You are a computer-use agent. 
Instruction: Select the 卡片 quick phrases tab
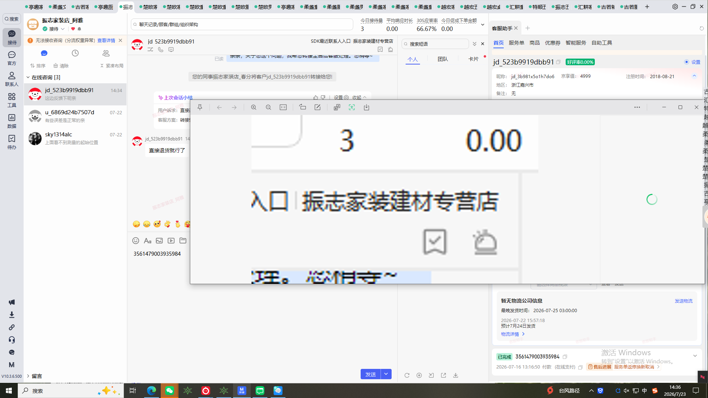point(473,59)
